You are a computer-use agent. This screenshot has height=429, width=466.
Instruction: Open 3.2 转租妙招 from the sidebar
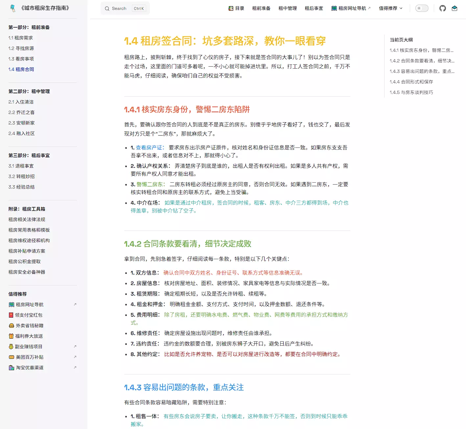pos(22,176)
